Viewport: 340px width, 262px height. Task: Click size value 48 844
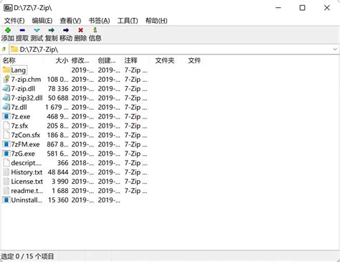pyautogui.click(x=58, y=172)
